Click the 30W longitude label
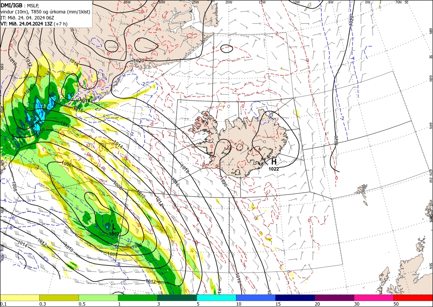This screenshot has width=433, height=307. [x=162, y=2]
